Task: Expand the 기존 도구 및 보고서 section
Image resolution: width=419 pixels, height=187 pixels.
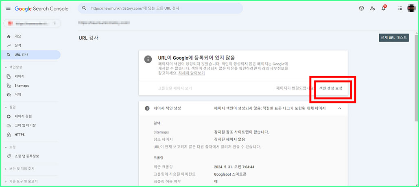Action: (x=22, y=181)
